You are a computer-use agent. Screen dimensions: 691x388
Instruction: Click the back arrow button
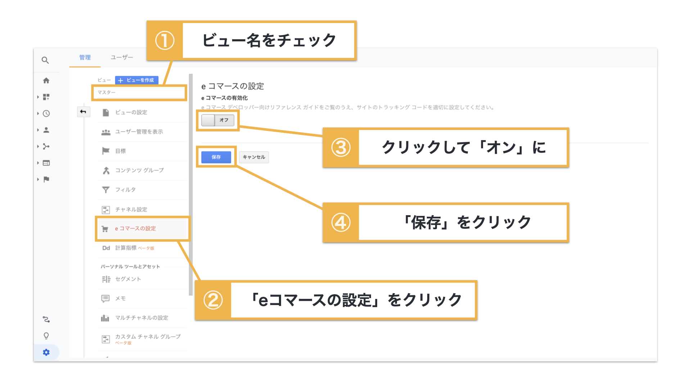(83, 112)
